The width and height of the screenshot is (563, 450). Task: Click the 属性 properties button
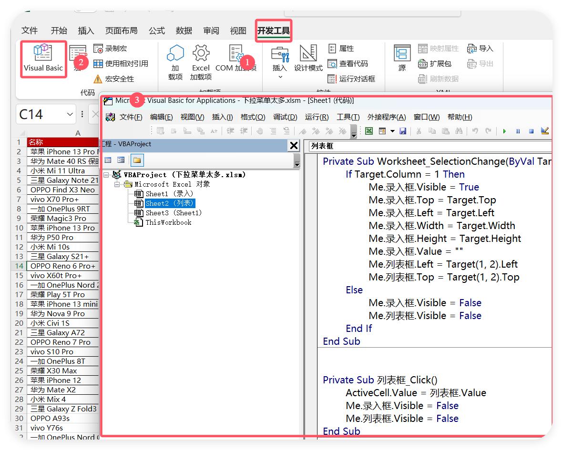tap(341, 49)
